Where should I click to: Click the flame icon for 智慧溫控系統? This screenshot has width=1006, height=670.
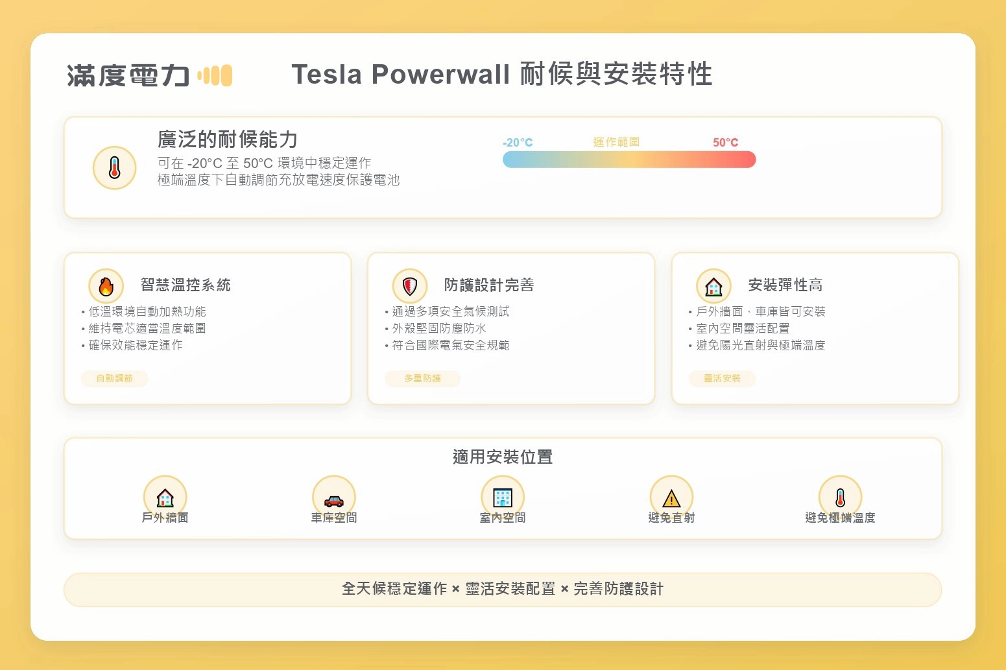[x=106, y=286]
